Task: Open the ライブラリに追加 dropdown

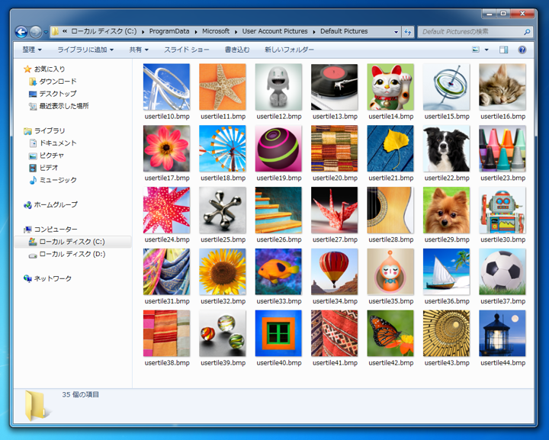Action: click(85, 50)
